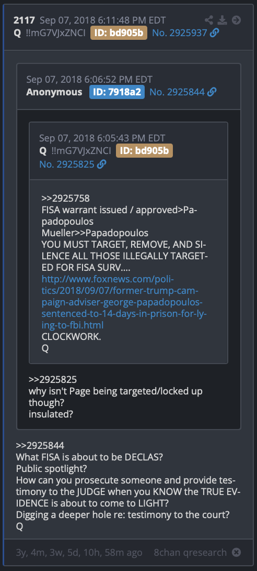Click the chain link icon beside No. 2925937

(x=215, y=33)
